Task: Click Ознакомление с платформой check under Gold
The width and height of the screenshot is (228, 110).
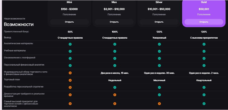Action: pyautogui.click(x=204, y=58)
